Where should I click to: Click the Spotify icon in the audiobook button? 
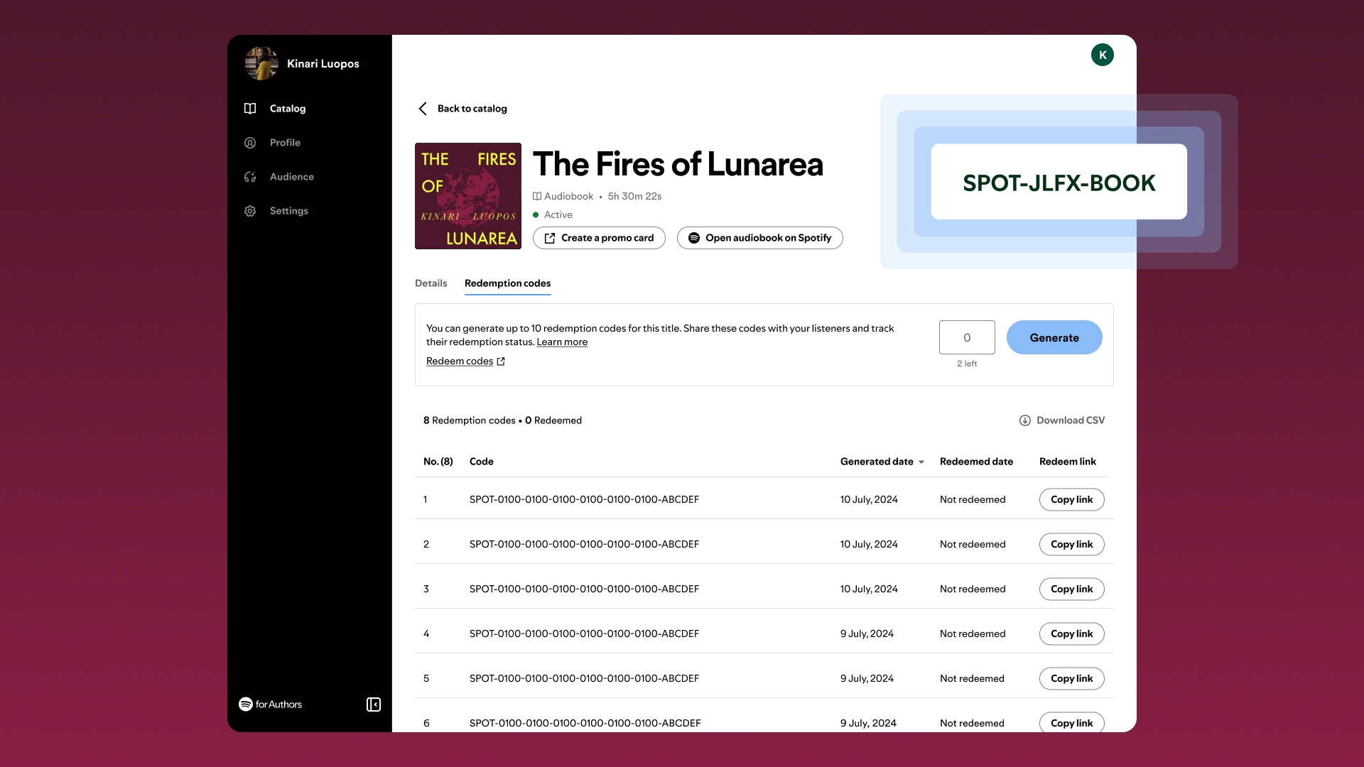[694, 238]
